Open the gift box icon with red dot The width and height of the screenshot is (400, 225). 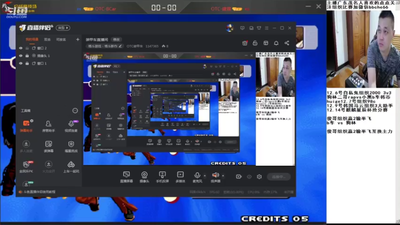coord(244,43)
